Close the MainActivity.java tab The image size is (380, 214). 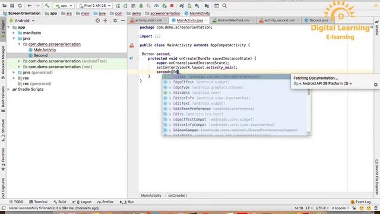click(206, 20)
